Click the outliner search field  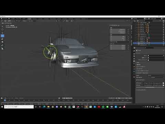[x=148, y=21]
